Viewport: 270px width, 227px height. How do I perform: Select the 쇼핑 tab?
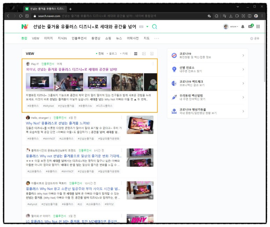[108, 38]
